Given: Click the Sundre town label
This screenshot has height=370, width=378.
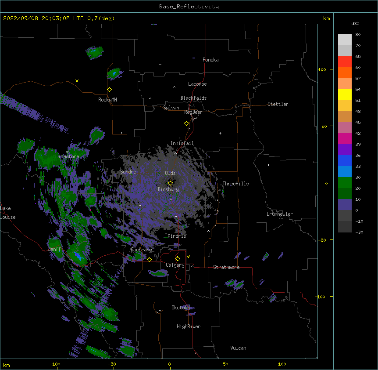Looking at the screenshot, I should [128, 172].
